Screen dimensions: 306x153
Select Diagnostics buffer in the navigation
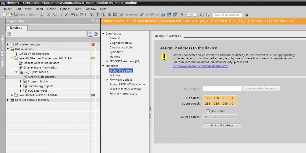pos(121,47)
